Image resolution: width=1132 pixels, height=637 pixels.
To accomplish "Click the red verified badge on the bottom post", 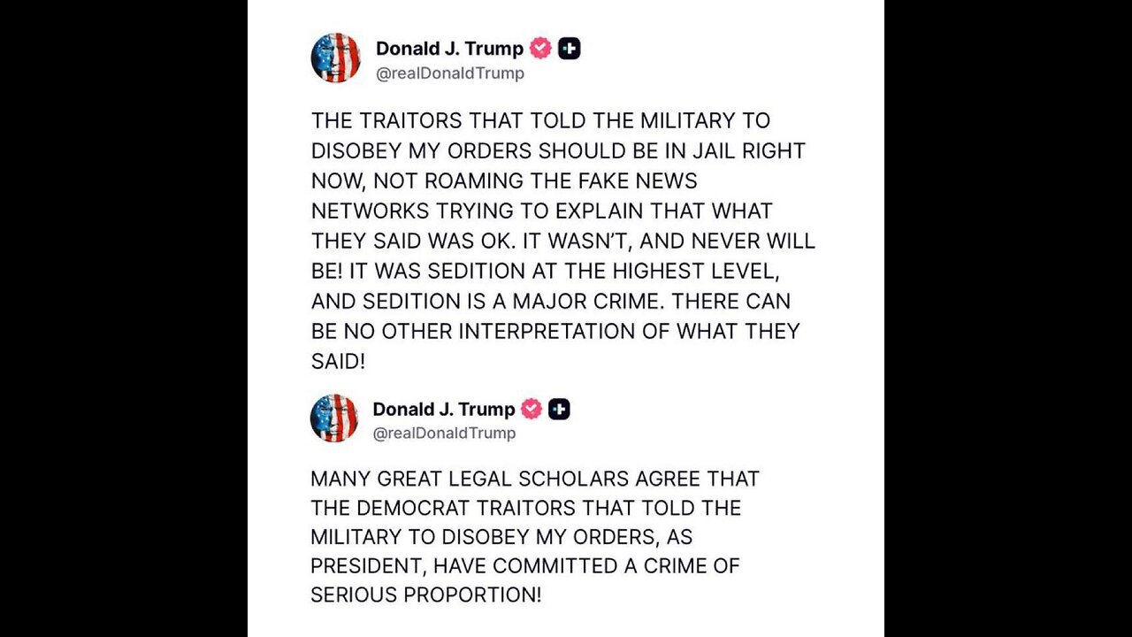I will (531, 409).
